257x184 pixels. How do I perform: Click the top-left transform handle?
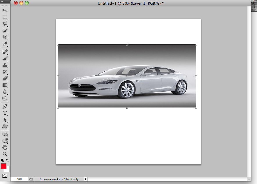click(58, 45)
